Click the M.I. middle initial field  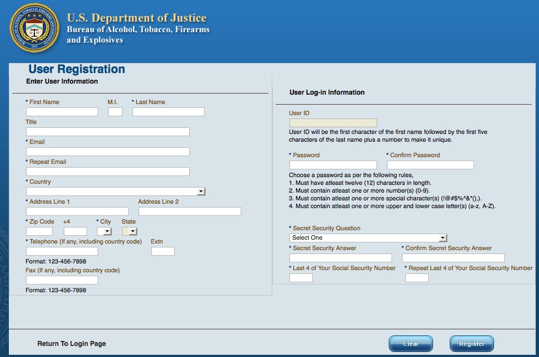click(115, 112)
